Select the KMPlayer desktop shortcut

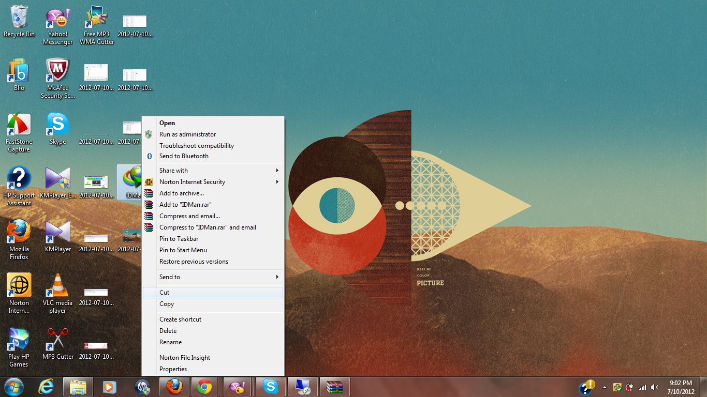(58, 237)
